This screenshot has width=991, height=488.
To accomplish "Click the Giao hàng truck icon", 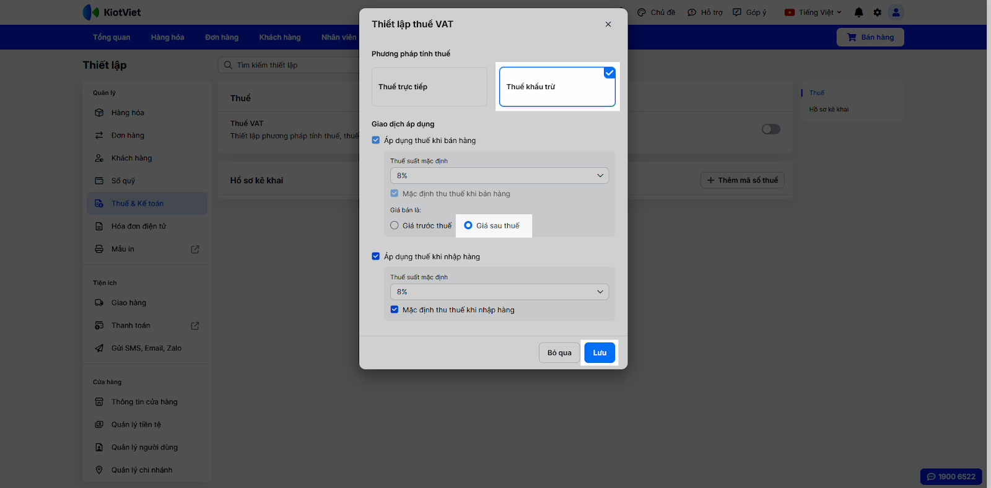I will click(99, 303).
